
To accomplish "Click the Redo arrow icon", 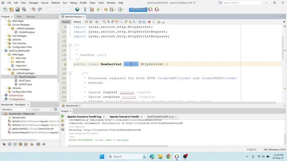I will click(x=40, y=9).
